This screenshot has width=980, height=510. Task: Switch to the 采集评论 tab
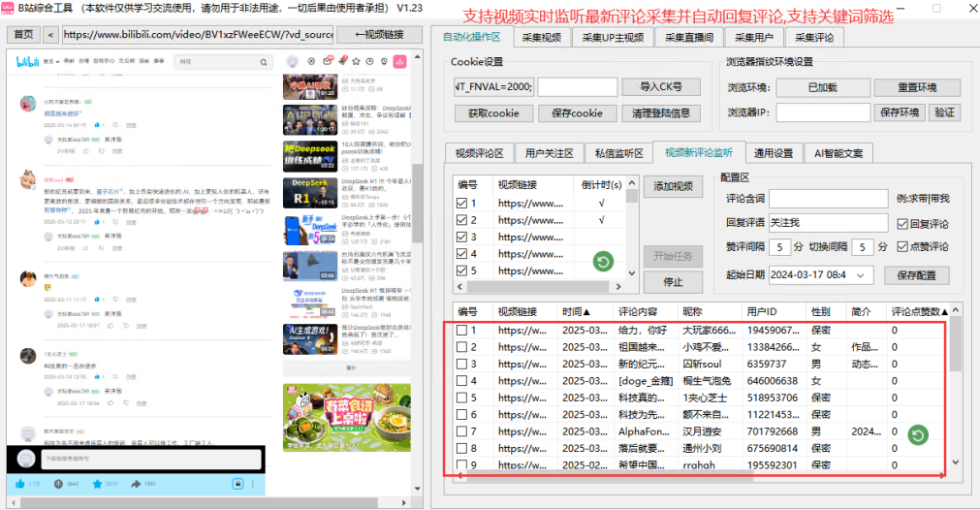pos(814,38)
